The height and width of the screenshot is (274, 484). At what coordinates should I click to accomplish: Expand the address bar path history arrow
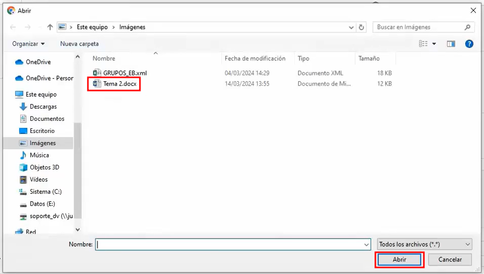pyautogui.click(x=351, y=27)
